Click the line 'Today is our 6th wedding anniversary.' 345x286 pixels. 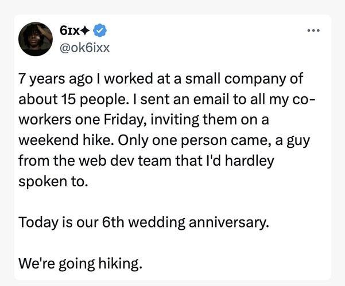coord(144,222)
